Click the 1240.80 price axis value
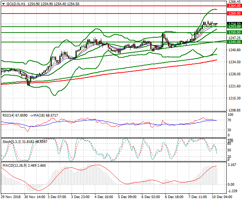Screen dimensions: 242x201 point(234,50)
